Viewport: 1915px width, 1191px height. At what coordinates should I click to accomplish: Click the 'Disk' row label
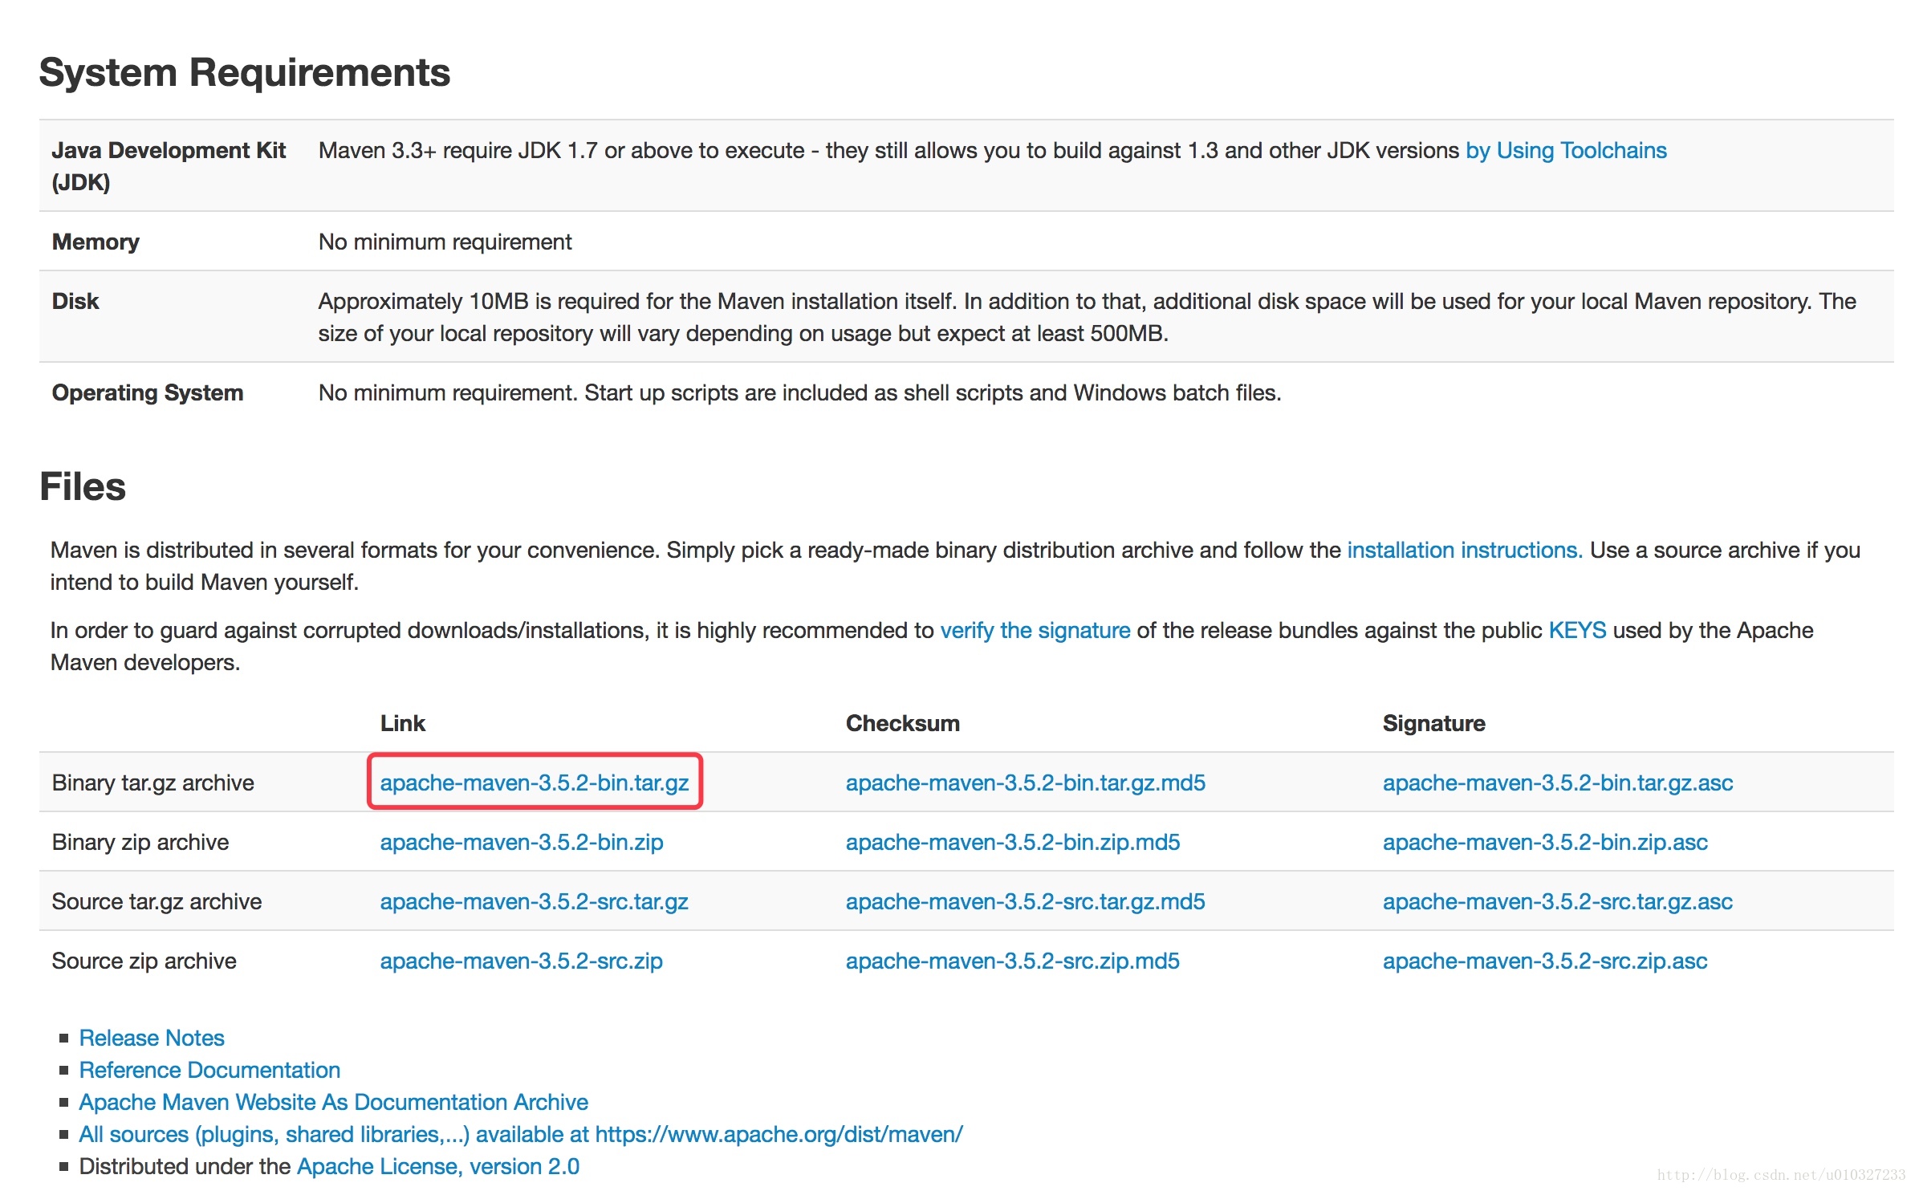(75, 301)
